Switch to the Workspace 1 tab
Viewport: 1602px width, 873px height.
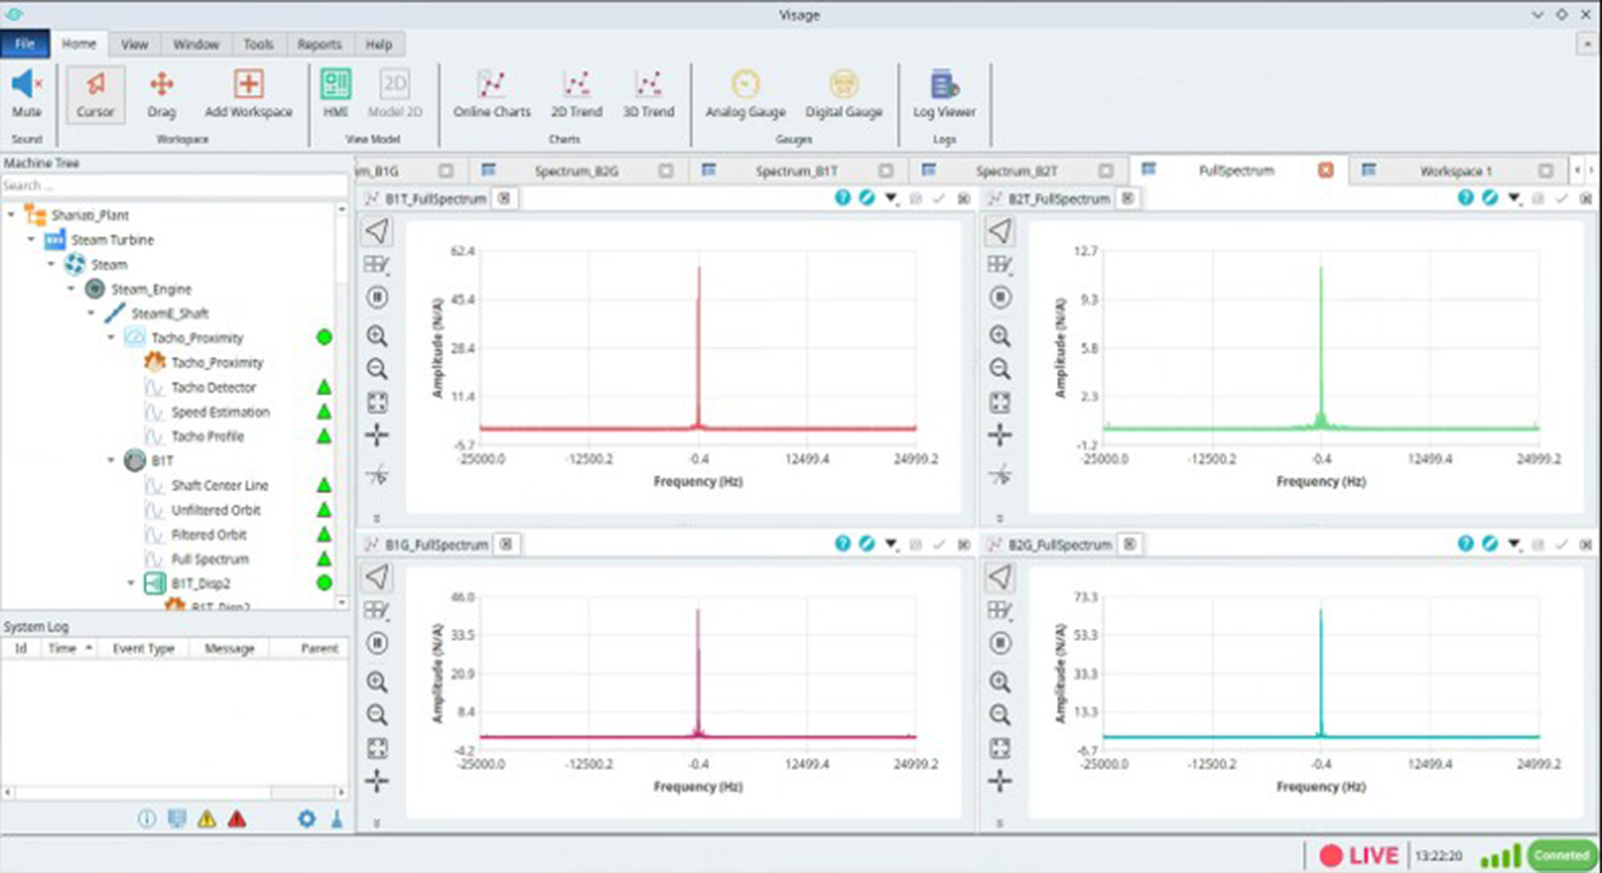(x=1456, y=171)
